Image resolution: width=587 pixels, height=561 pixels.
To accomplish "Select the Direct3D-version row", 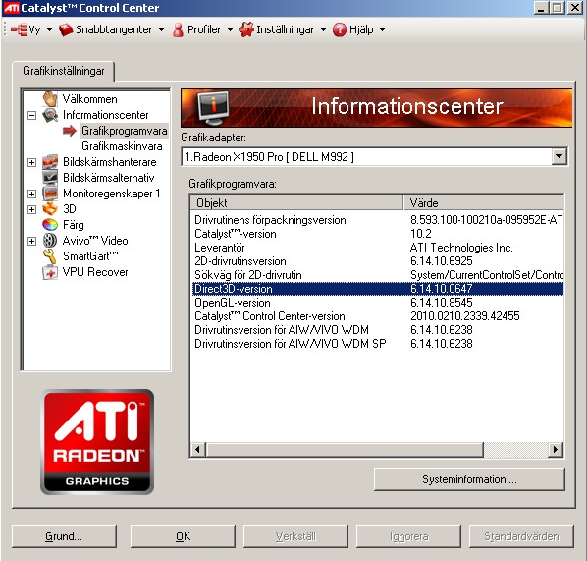I will point(377,289).
